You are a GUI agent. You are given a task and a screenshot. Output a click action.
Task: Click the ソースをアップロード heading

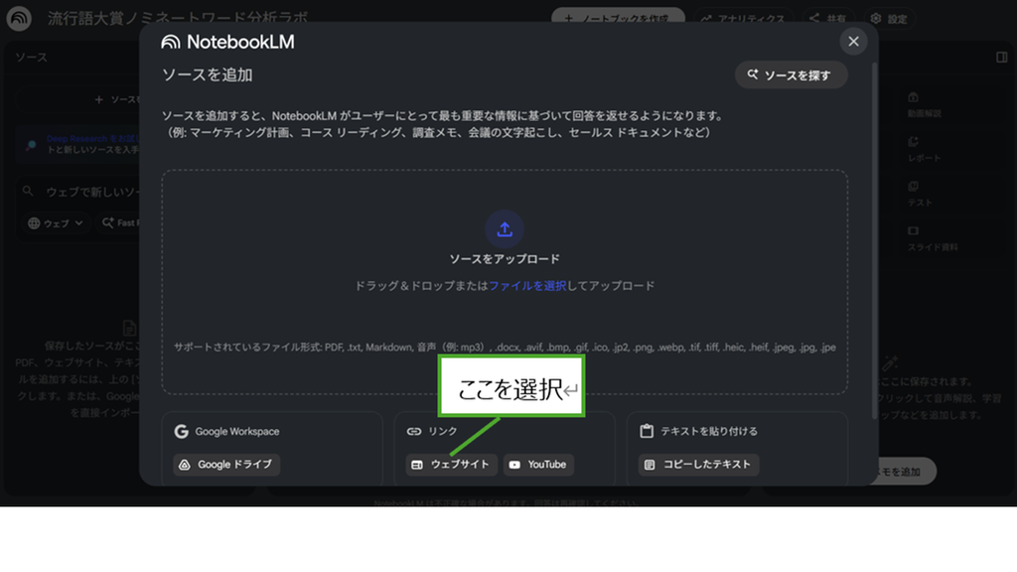pos(505,259)
